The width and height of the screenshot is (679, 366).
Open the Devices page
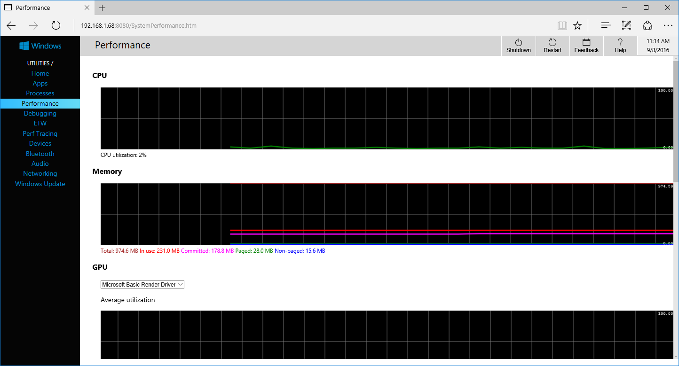[40, 143]
